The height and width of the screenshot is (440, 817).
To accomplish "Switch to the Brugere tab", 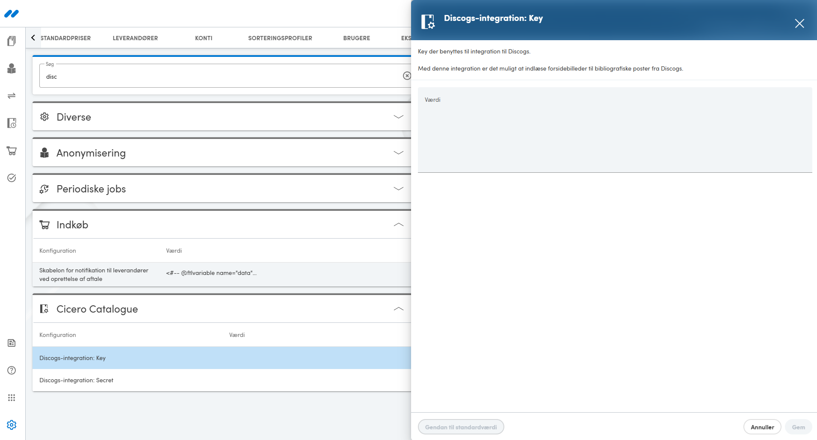I will (357, 38).
